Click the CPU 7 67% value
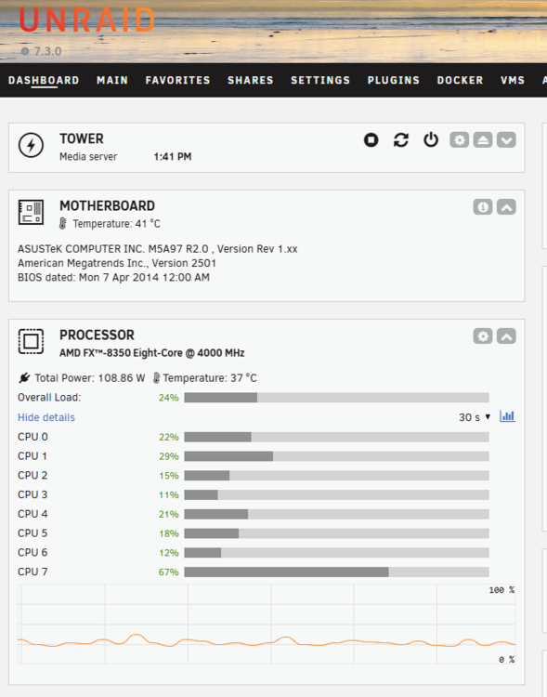Viewport: 547px width, 697px height. pyautogui.click(x=168, y=572)
